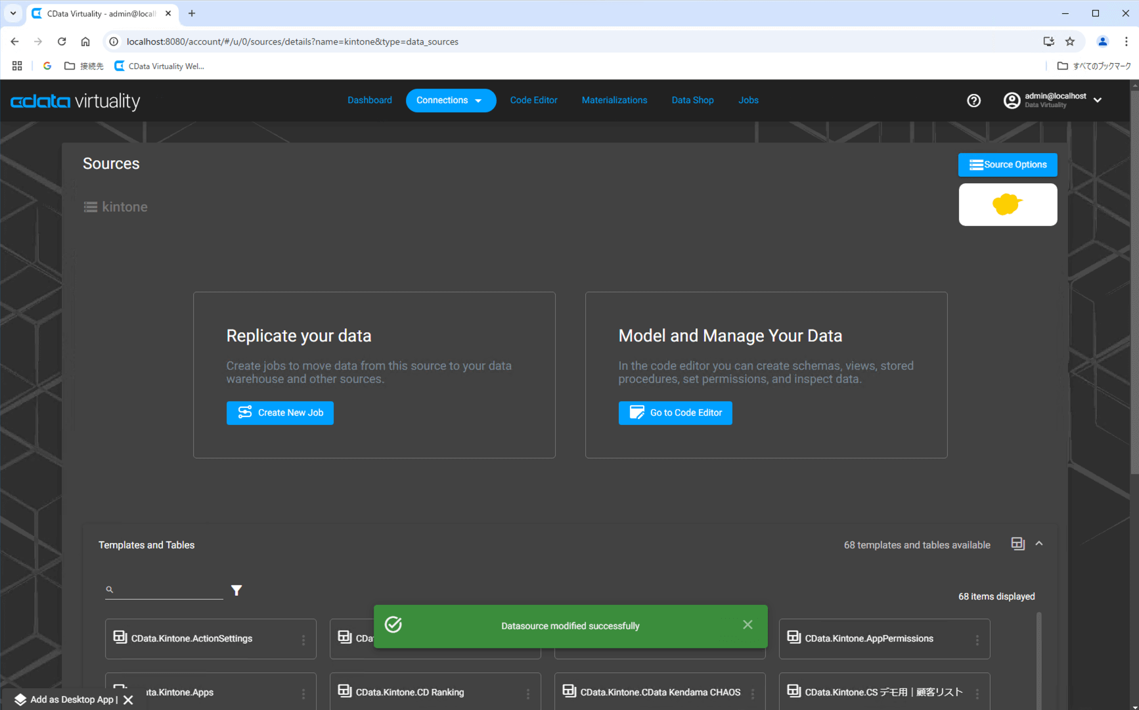Open the Code Editor tab
Screen dimensions: 1139x710
click(x=533, y=100)
